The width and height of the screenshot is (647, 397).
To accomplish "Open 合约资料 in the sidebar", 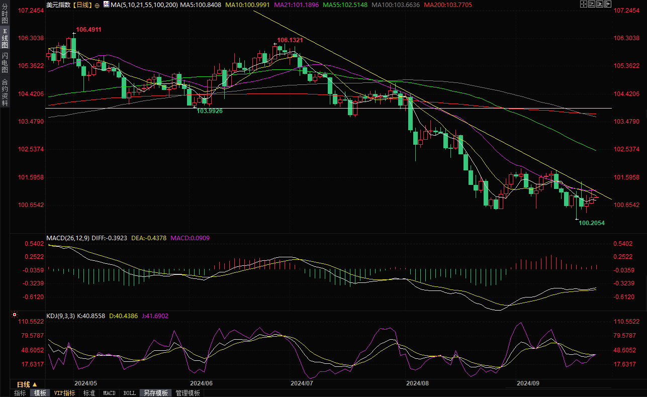I will click(x=5, y=92).
